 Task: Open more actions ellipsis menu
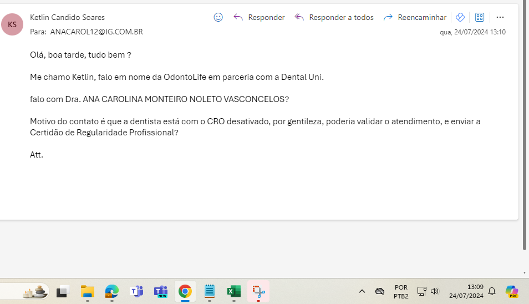coord(500,17)
